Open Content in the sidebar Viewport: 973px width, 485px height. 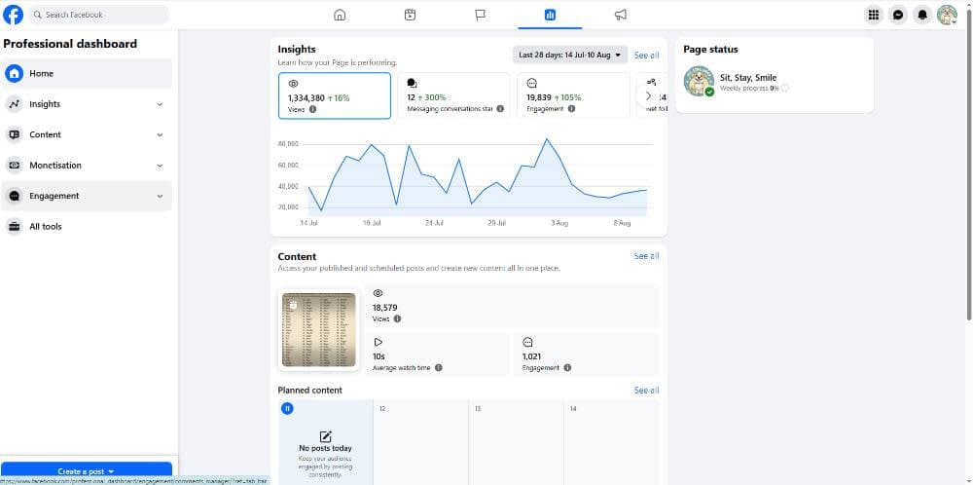(x=87, y=134)
